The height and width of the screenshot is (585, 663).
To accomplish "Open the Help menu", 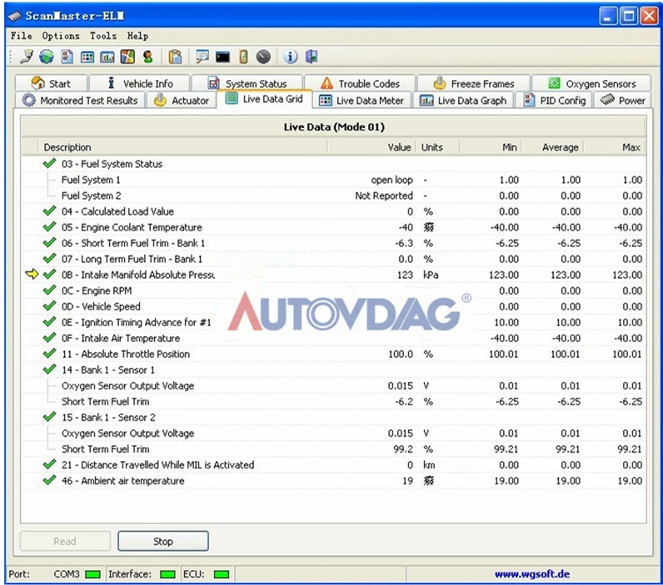I will pyautogui.click(x=137, y=36).
